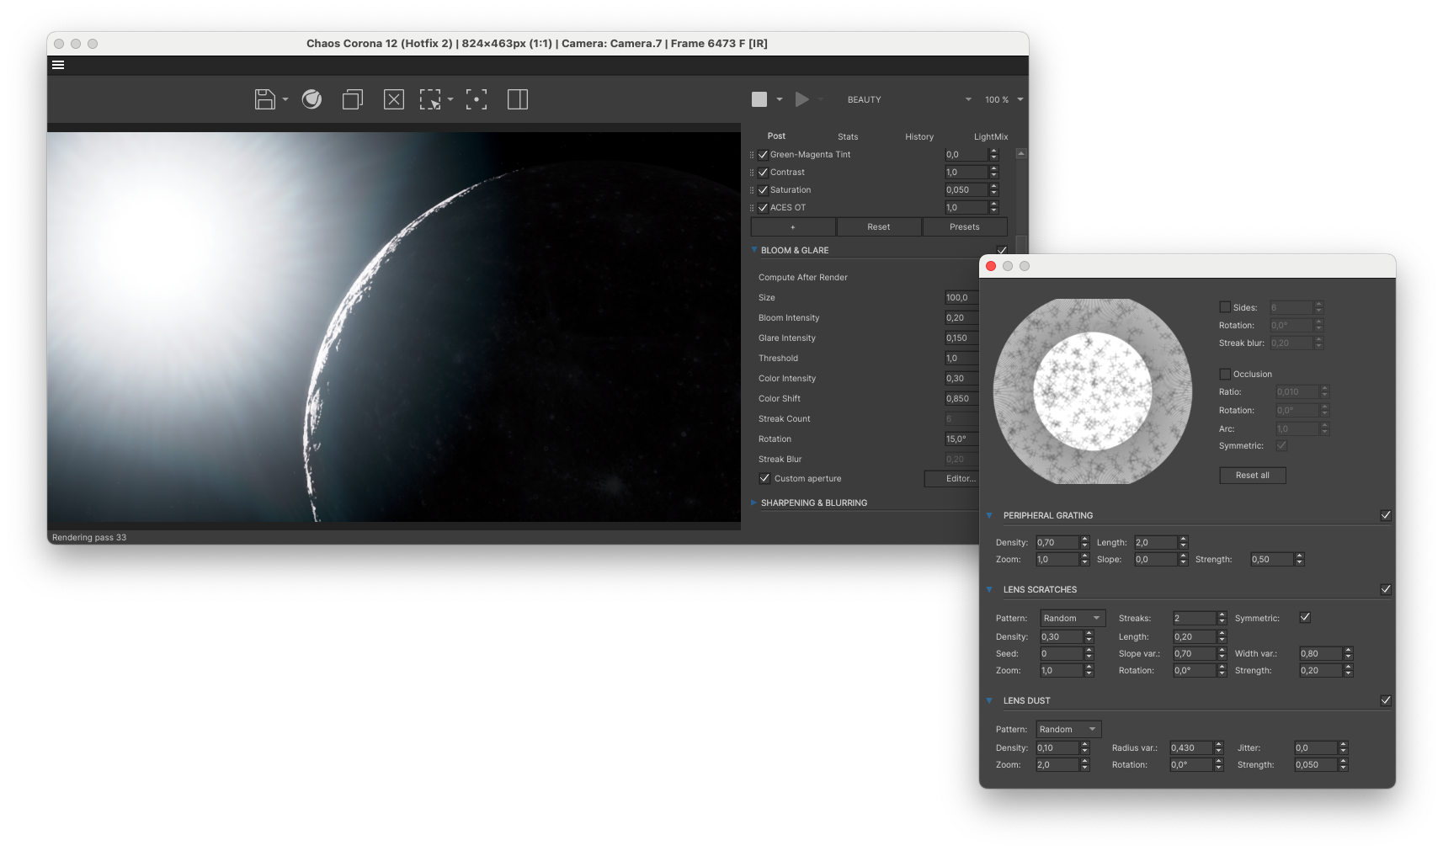Open the region tool dropdown arrow
The width and height of the screenshot is (1443, 851).
coord(450,99)
